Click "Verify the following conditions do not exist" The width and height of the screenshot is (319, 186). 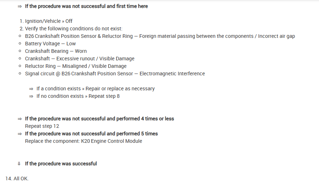tap(73, 29)
